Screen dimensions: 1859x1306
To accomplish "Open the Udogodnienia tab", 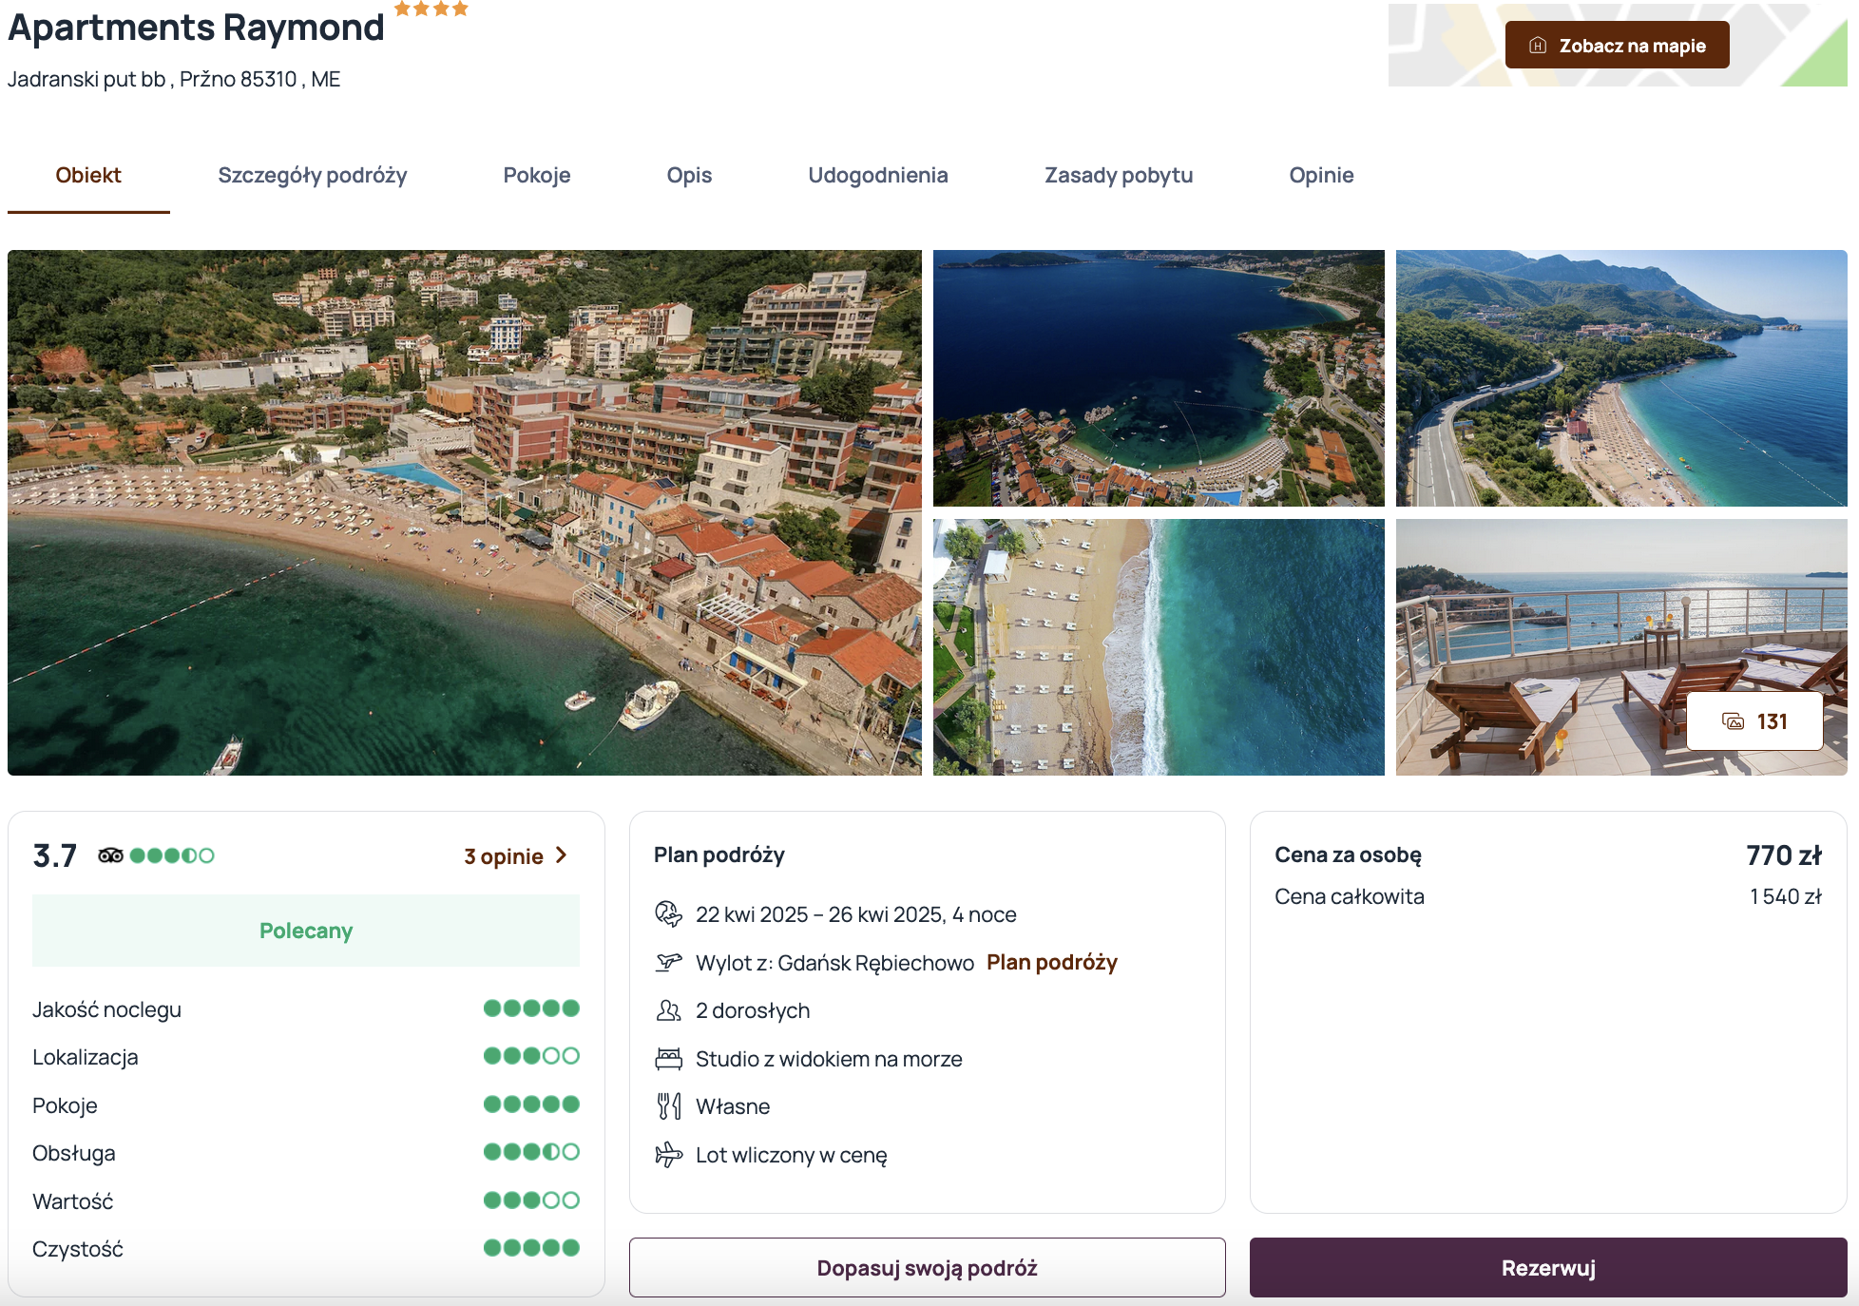I will [x=878, y=175].
